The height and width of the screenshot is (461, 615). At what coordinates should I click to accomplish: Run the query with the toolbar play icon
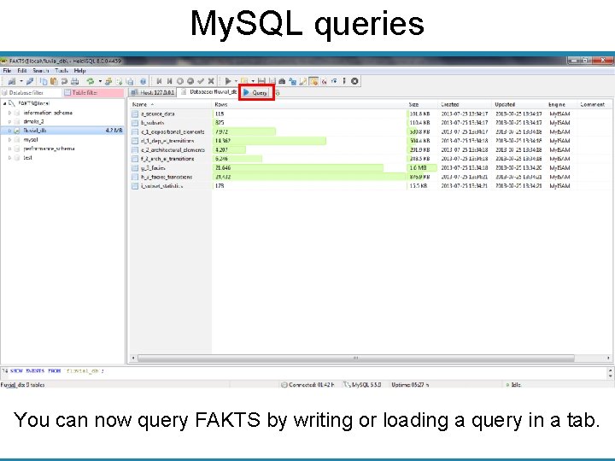228,81
